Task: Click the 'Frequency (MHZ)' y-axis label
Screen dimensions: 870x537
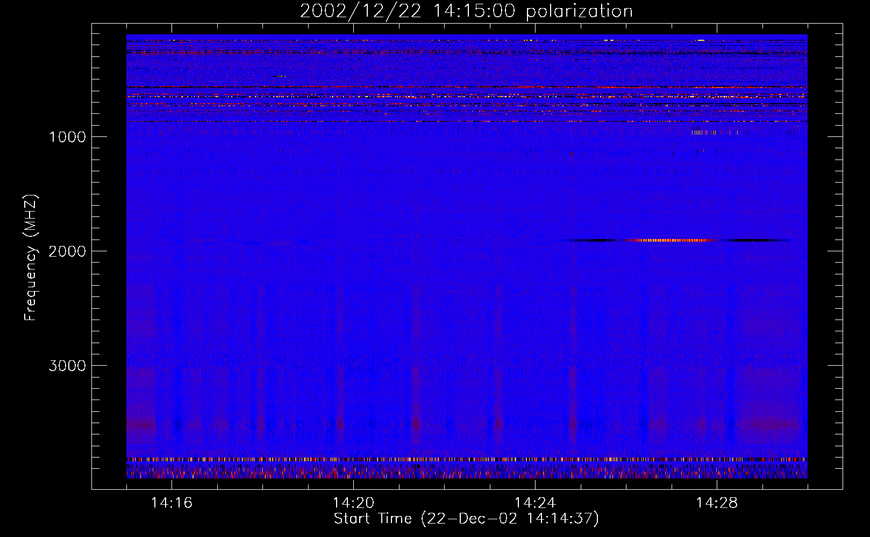Action: (31, 258)
